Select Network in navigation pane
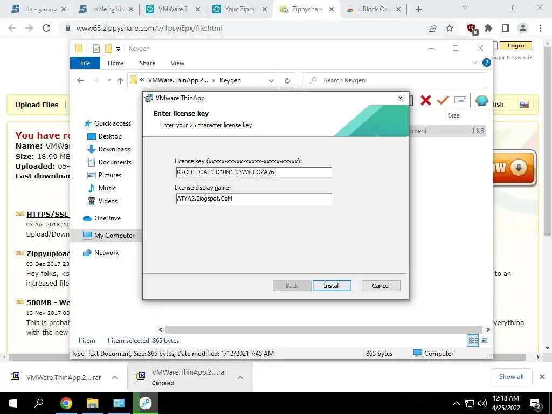The image size is (552, 414). [x=101, y=253]
